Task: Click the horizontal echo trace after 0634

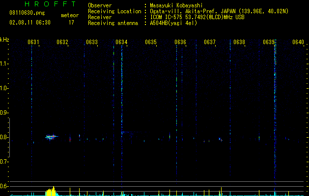Action: [x=134, y=132]
